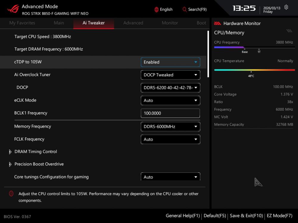
Task: Click Save & Exit(F10)
Action: coord(246,216)
